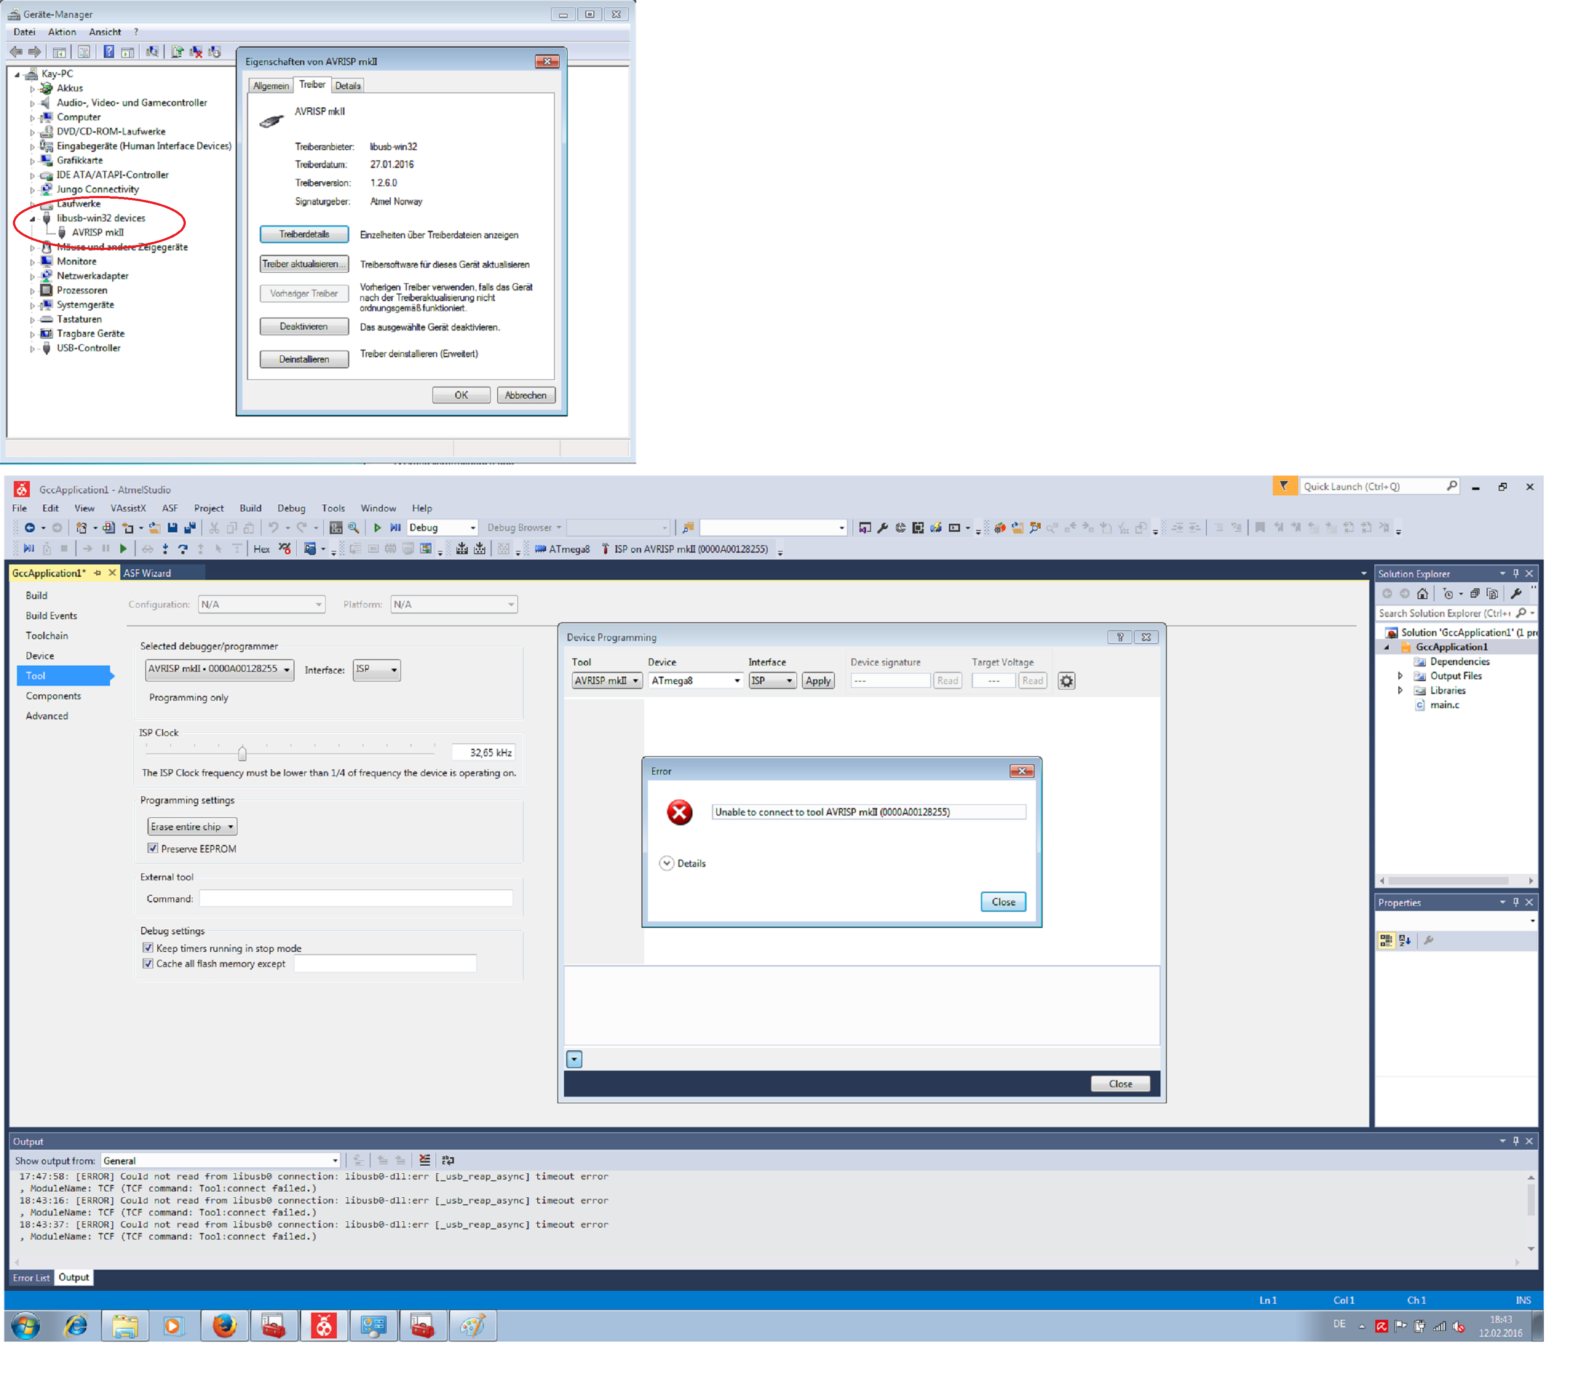Close the Error dialog with Close button
This screenshot has height=1379, width=1578.
[x=1003, y=902]
